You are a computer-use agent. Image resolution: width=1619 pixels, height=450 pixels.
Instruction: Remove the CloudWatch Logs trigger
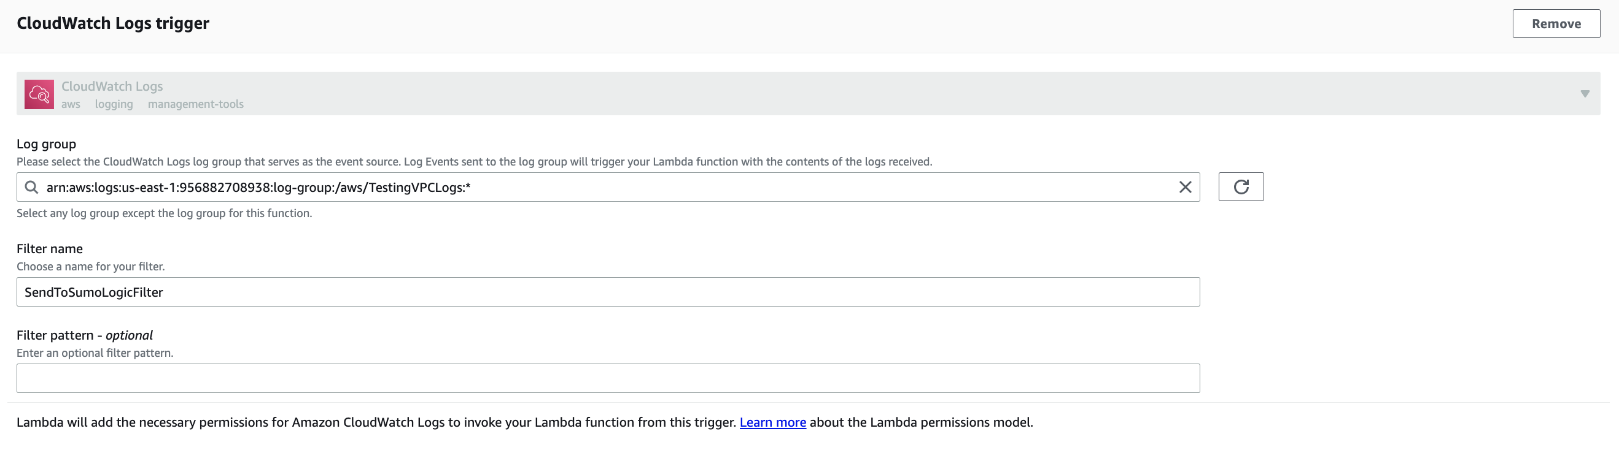1556,23
